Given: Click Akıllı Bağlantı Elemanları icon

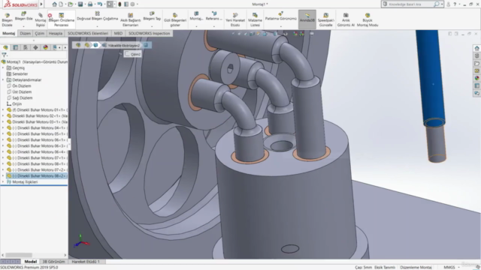Looking at the screenshot, I should tap(130, 15).
